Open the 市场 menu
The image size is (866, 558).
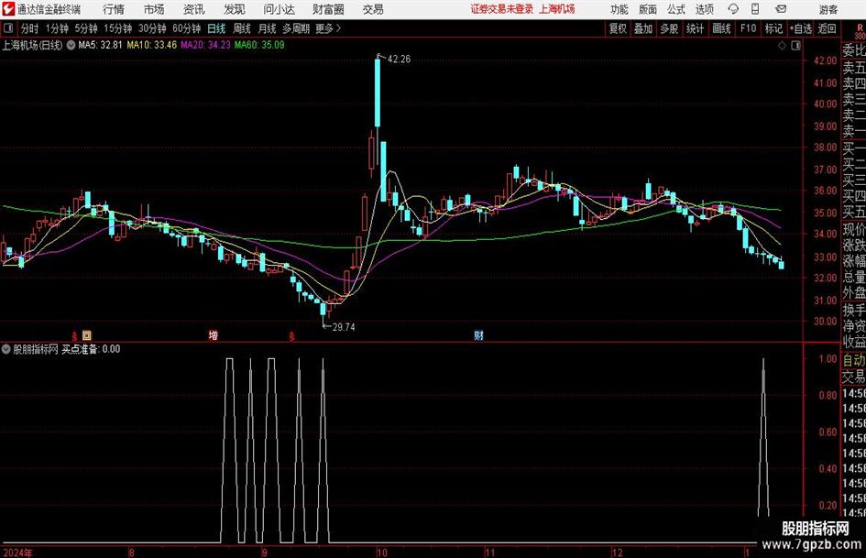tap(154, 9)
